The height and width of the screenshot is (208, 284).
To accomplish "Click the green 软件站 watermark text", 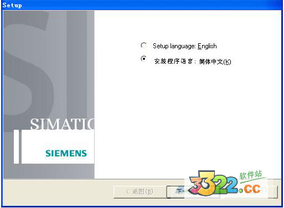I will pos(251,175).
